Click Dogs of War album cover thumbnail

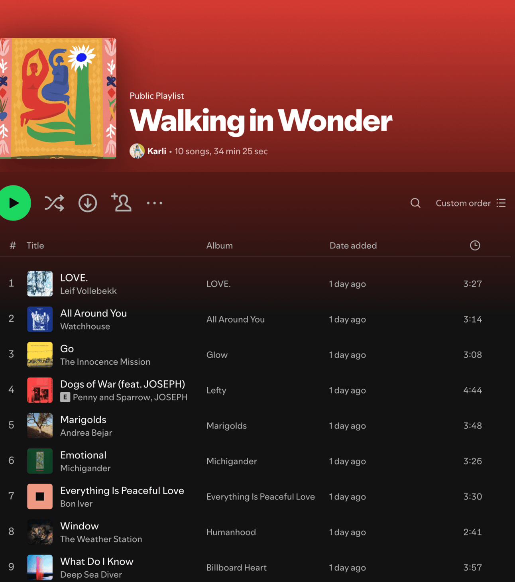(x=40, y=390)
